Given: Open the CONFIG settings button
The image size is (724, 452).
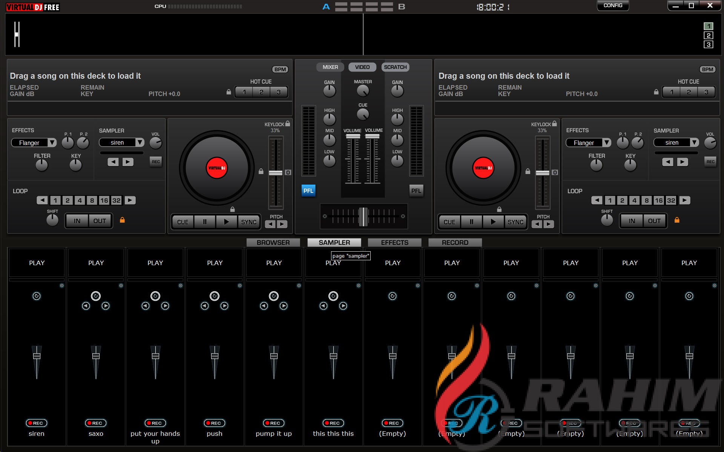Looking at the screenshot, I should (x=613, y=6).
